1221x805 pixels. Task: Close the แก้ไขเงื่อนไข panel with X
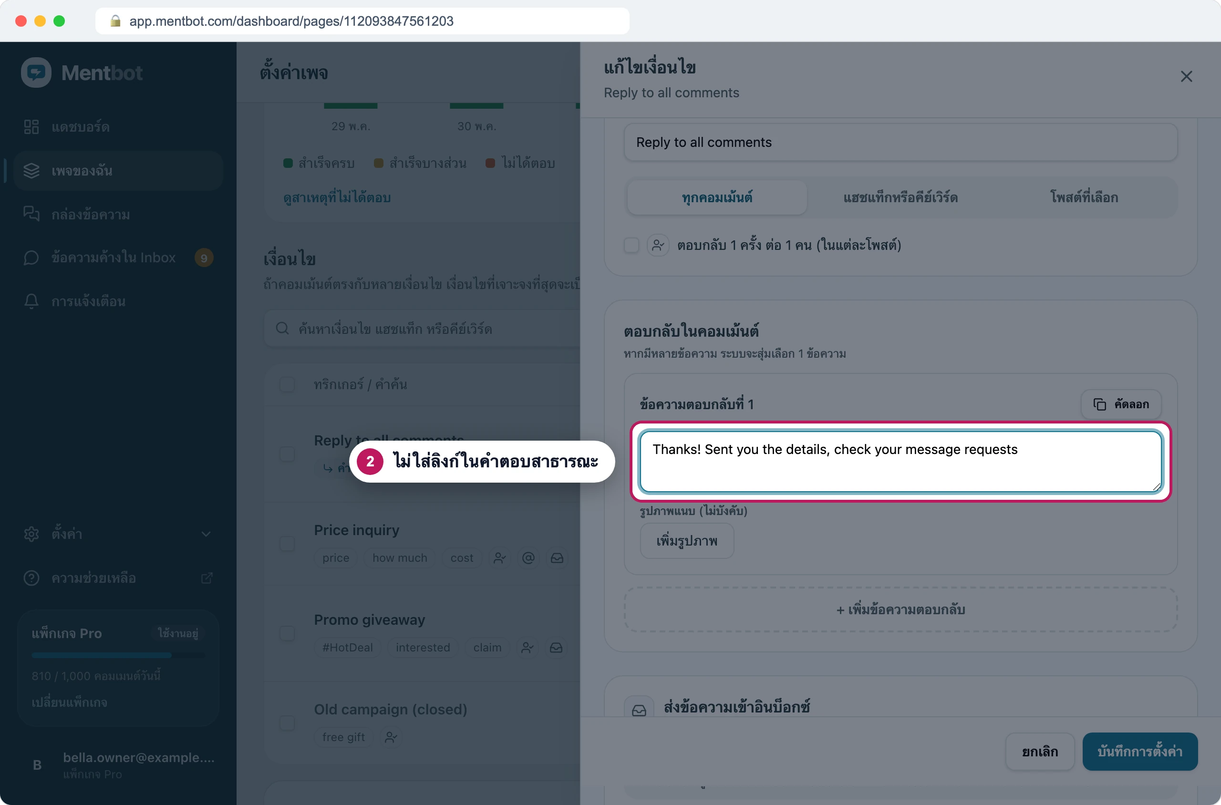click(1186, 76)
